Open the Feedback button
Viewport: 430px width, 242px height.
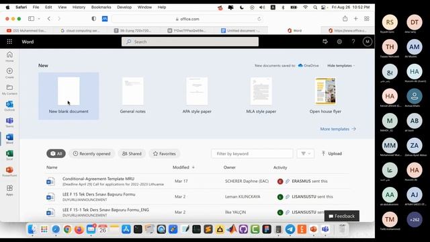tap(342, 216)
